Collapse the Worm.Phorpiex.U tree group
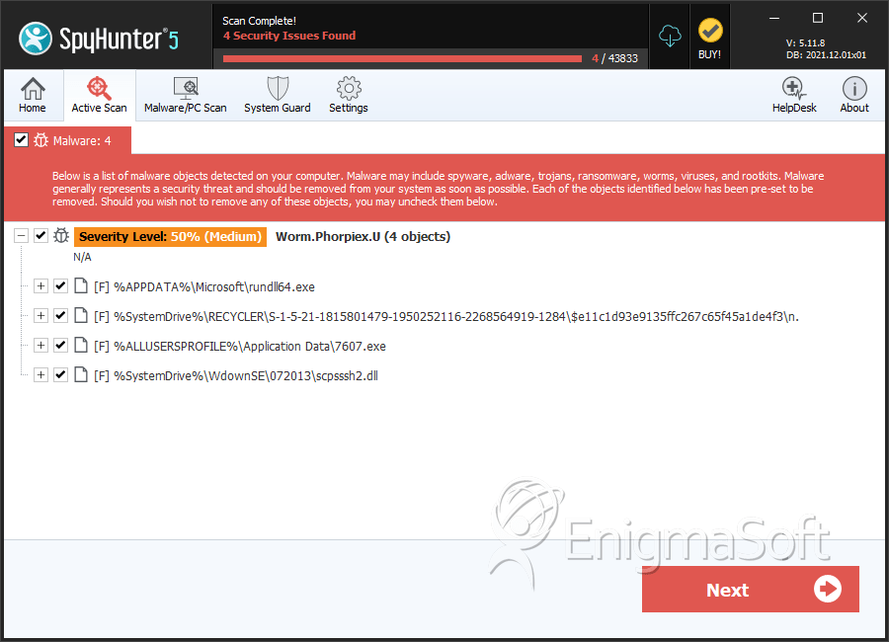 21,235
